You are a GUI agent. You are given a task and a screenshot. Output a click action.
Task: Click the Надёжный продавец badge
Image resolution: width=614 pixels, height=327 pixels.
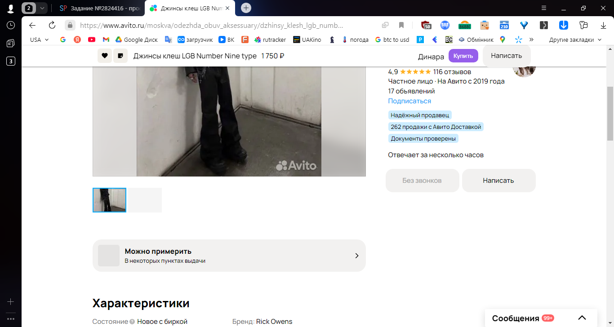(420, 115)
